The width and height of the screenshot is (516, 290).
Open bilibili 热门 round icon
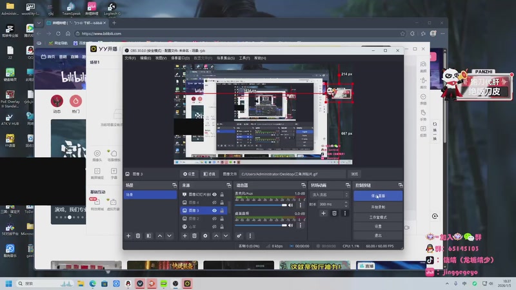(x=75, y=101)
